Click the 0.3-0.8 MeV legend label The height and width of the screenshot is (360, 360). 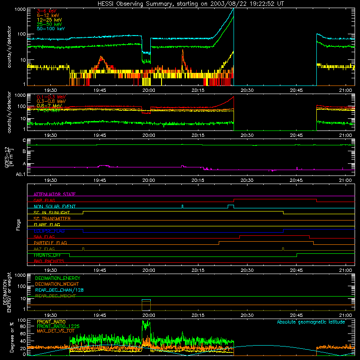coord(51,101)
